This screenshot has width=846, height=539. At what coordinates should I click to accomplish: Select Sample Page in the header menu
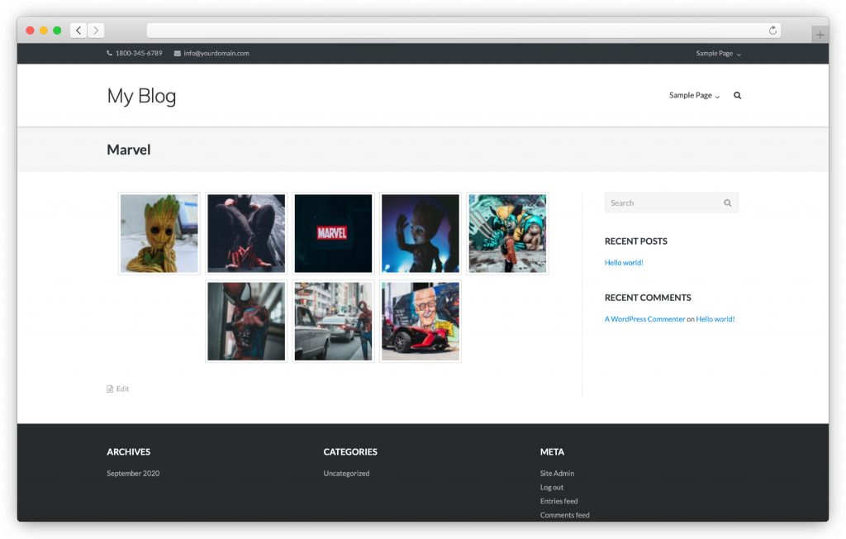coord(690,95)
